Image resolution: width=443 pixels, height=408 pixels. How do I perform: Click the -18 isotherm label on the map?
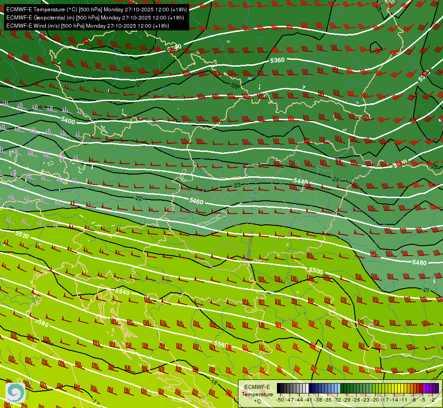click(214, 382)
